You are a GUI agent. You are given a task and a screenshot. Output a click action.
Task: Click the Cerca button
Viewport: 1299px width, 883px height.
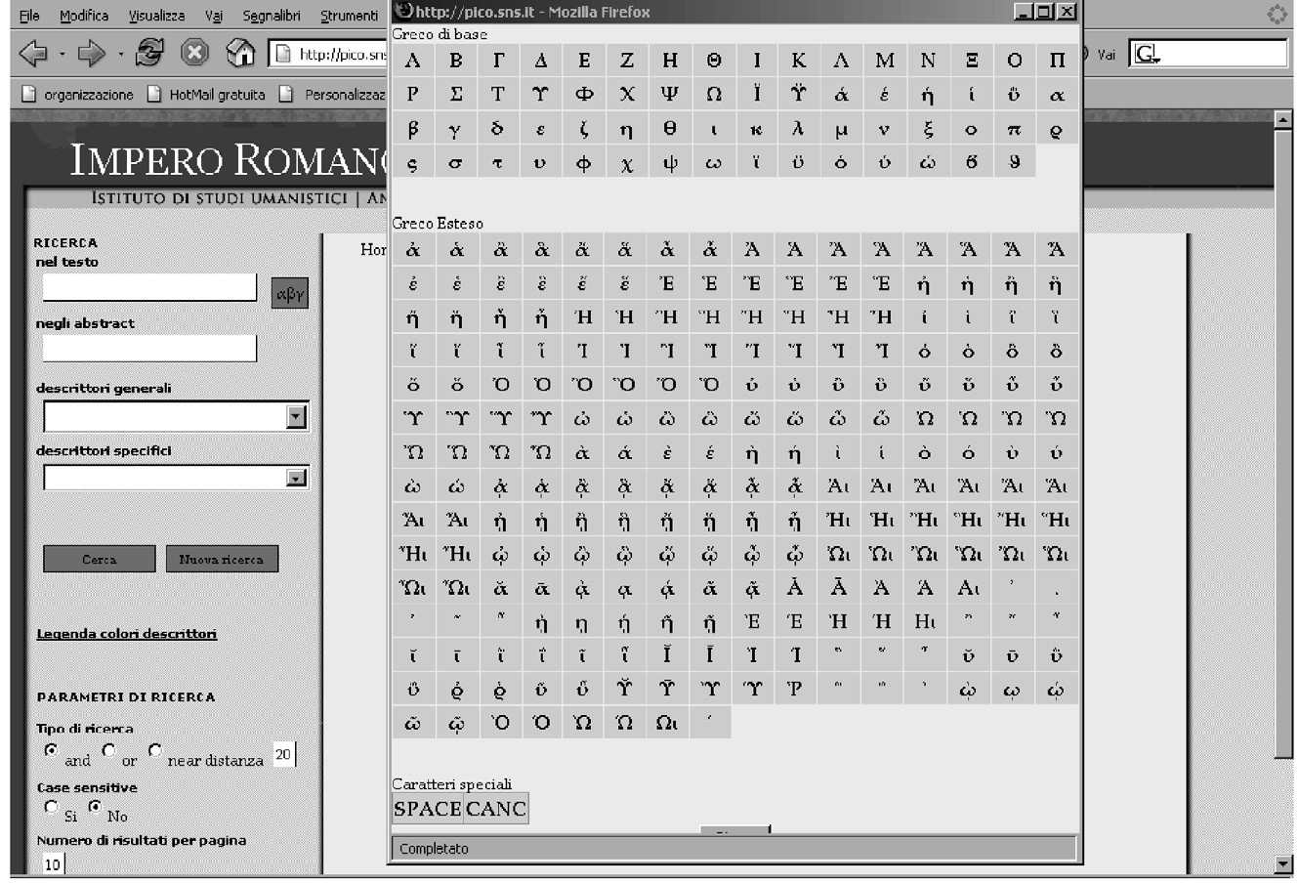(x=99, y=559)
